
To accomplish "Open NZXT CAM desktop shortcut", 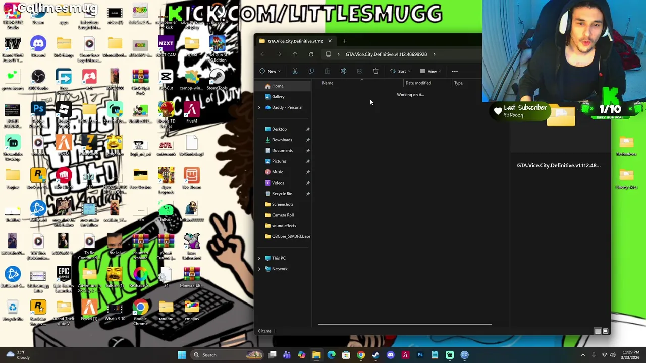I will [166, 46].
